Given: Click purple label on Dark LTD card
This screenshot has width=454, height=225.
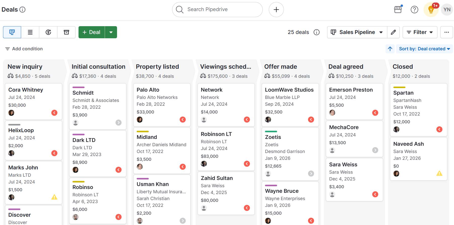Looking at the screenshot, I should pos(79,134).
